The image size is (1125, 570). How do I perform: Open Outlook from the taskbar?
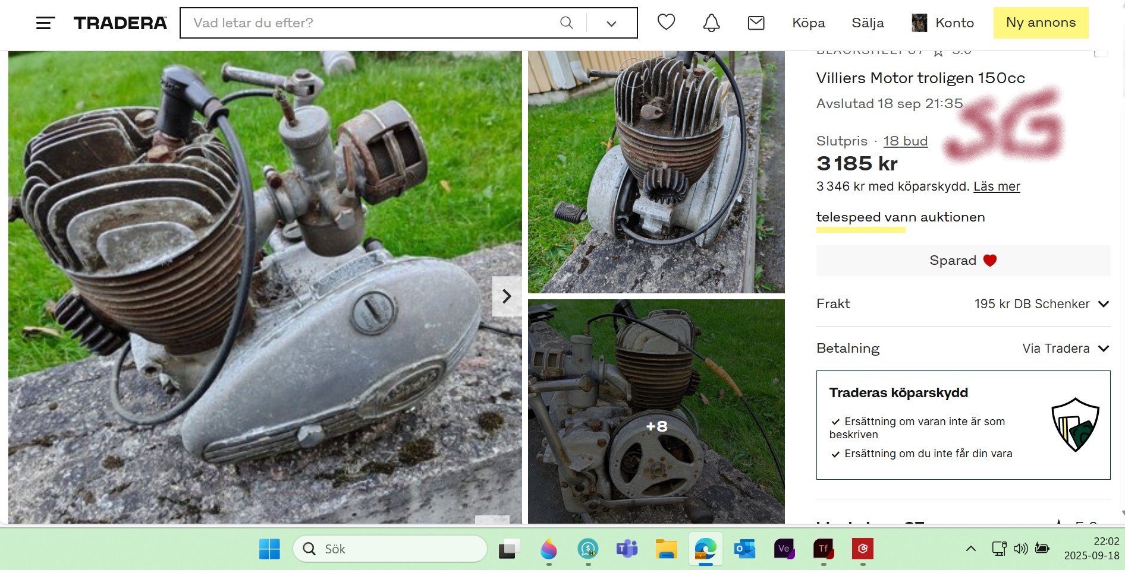744,549
